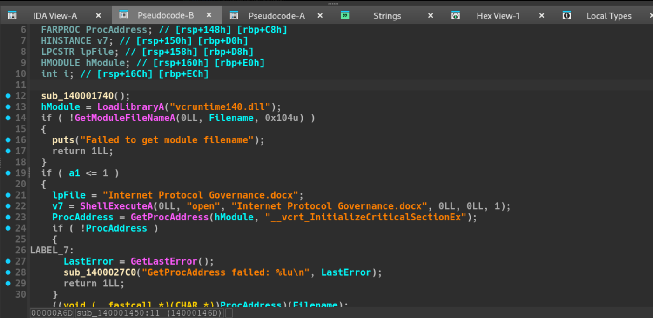The height and width of the screenshot is (318, 653).
Task: Click the sub_140001740 function call
Action: [77, 96]
